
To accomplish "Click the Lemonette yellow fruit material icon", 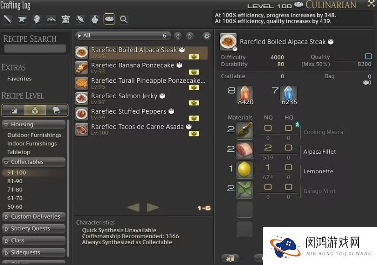I will (244, 170).
